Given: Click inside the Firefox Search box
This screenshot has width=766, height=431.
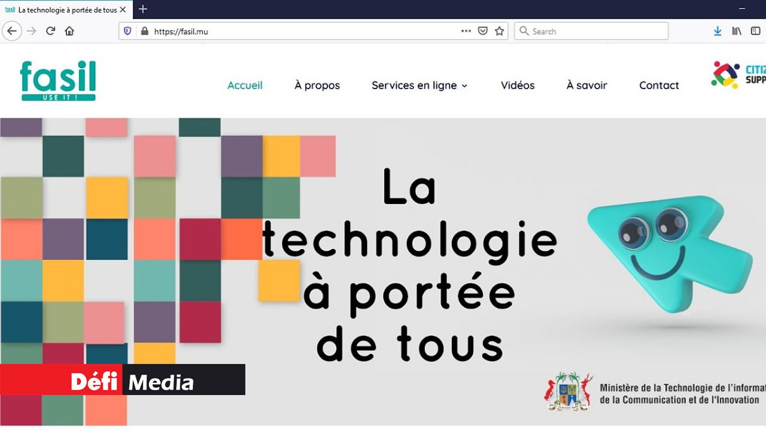Looking at the screenshot, I should tap(591, 31).
